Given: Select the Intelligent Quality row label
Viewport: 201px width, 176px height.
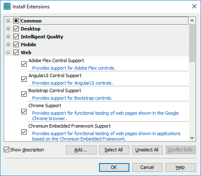Looking at the screenshot, I should point(42,37).
